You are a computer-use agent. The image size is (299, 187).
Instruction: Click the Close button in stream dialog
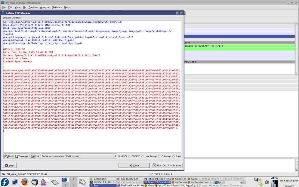click(x=134, y=165)
